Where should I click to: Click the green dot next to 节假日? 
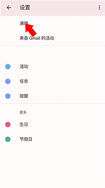coord(8,139)
